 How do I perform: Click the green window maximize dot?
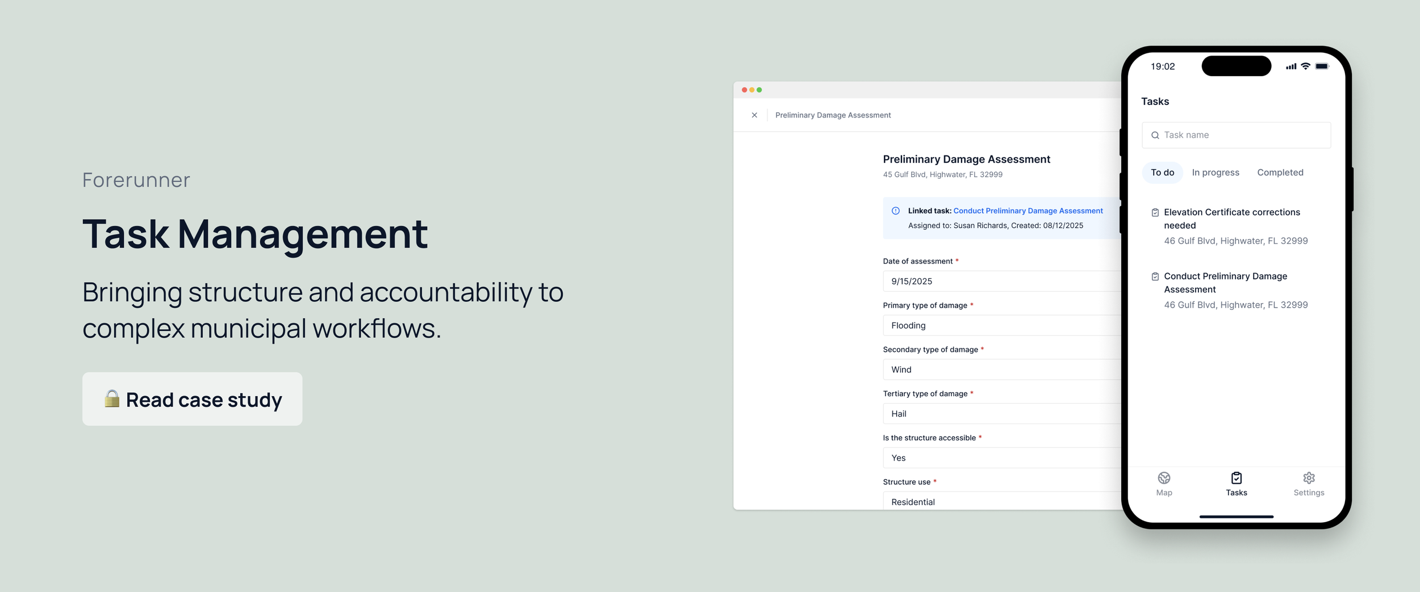tap(759, 90)
